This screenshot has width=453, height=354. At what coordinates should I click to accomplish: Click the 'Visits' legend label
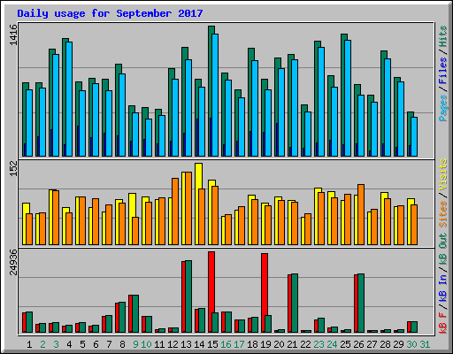(x=443, y=175)
